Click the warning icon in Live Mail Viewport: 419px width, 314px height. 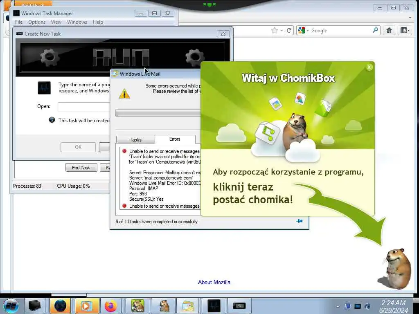point(124,94)
